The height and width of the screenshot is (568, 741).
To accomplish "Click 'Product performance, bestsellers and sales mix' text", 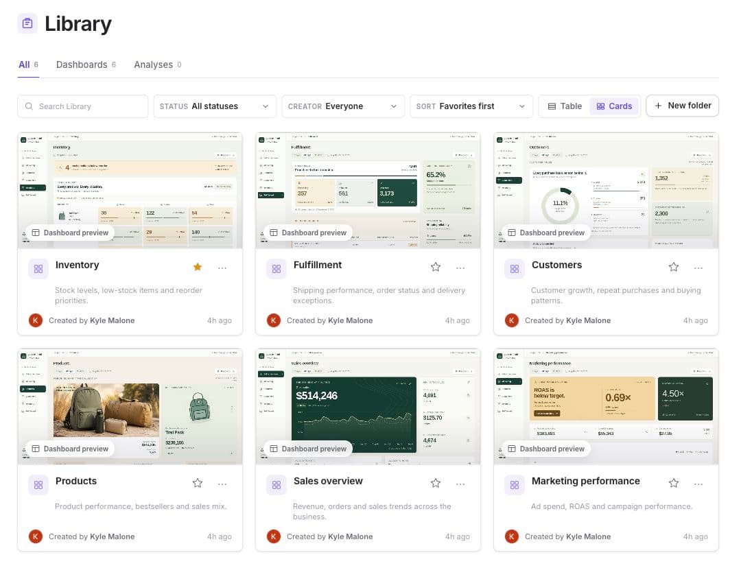I will 141,506.
